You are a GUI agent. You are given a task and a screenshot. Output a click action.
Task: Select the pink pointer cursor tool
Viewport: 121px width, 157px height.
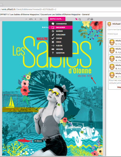[x=76, y=19]
